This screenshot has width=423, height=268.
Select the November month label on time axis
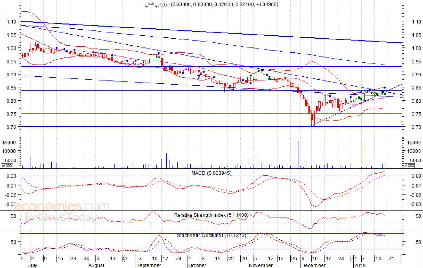(x=261, y=265)
